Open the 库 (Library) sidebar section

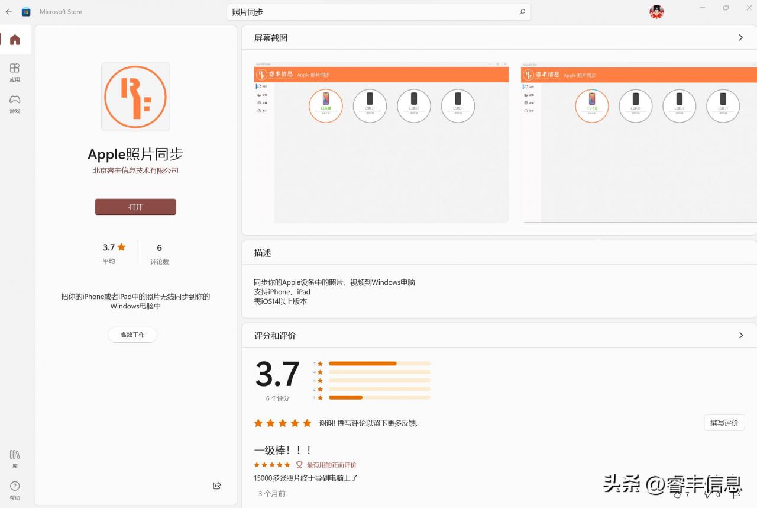click(15, 459)
